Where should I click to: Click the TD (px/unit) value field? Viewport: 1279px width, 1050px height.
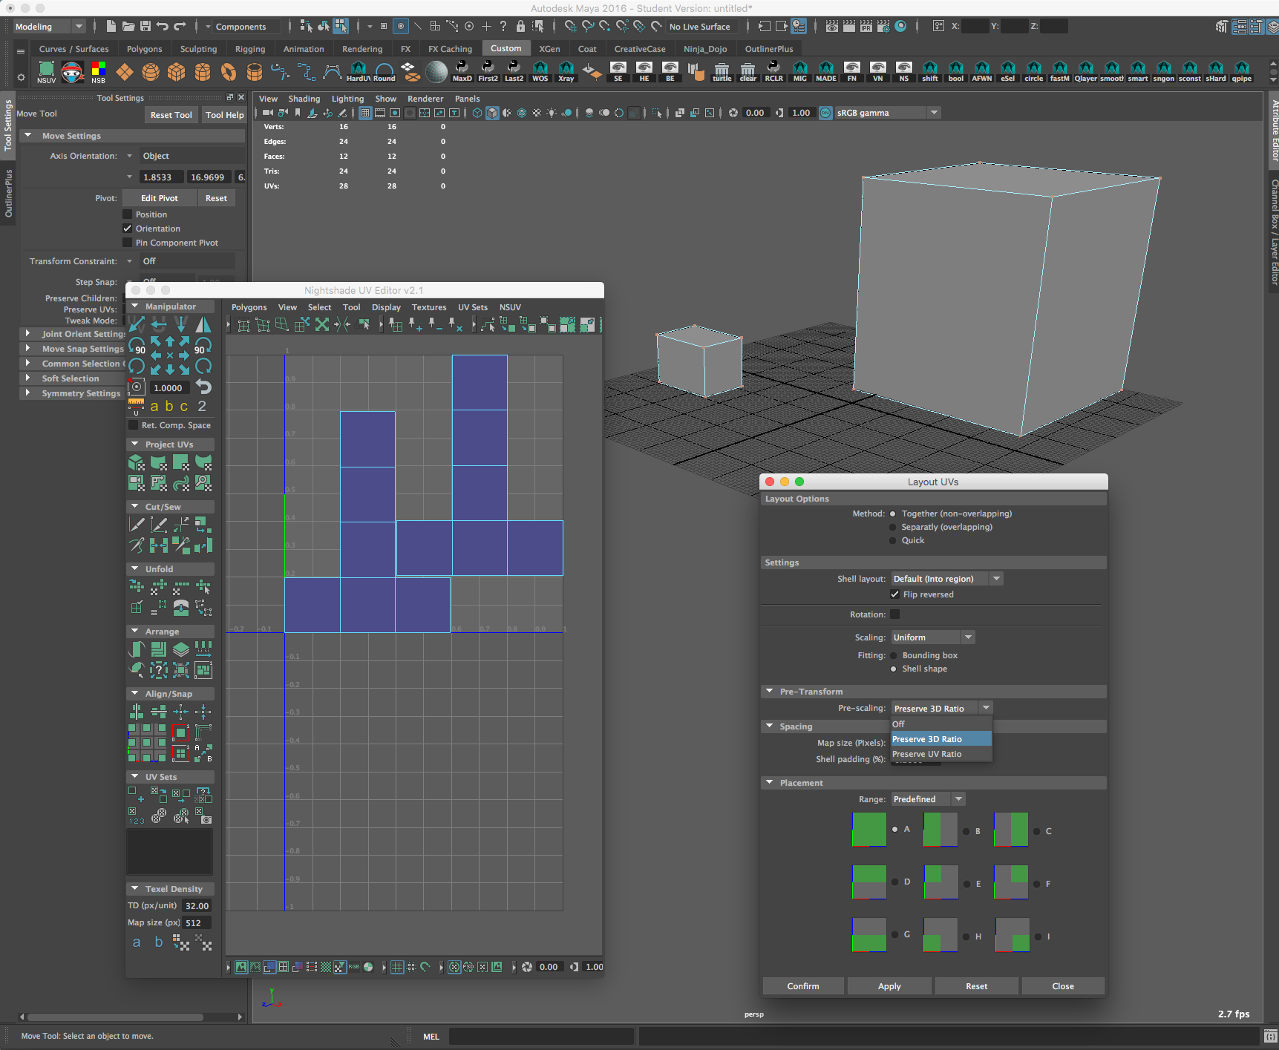[197, 906]
